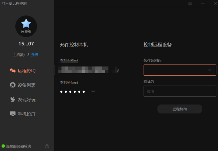Click the blue star 免费级 avatar

[26, 26]
